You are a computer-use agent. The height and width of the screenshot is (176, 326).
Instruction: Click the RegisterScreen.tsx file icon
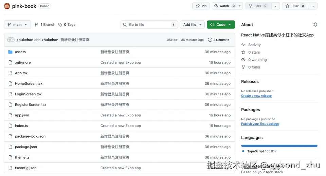tap(11, 104)
